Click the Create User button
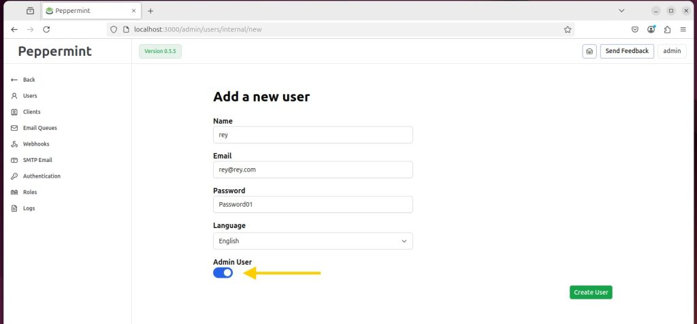 coord(591,293)
